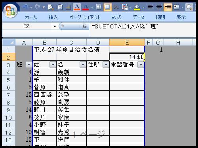Switch to the 数式 ribbon tab
This screenshot has width=198, height=148.
click(116, 17)
